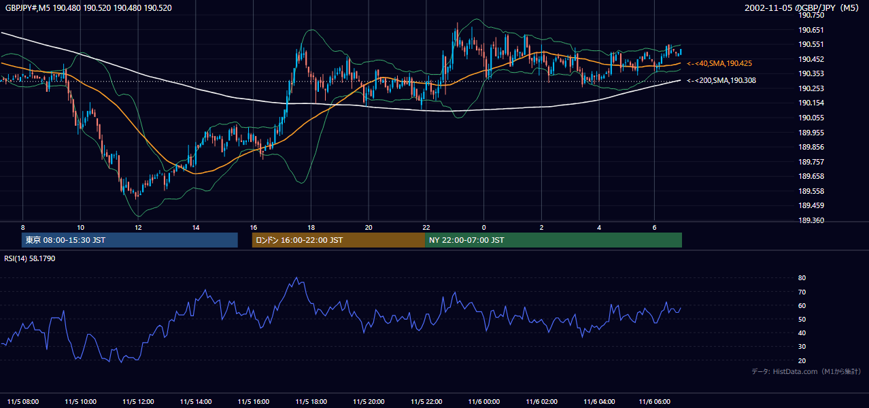This screenshot has height=408, width=869.
Task: Click the 190.353 price axis label
Action: (811, 74)
